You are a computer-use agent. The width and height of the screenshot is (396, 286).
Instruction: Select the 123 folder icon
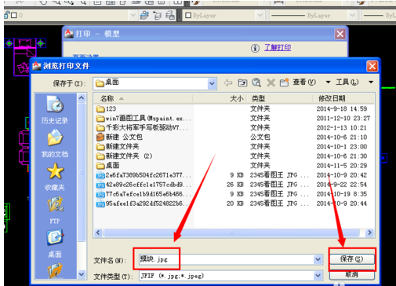point(100,109)
